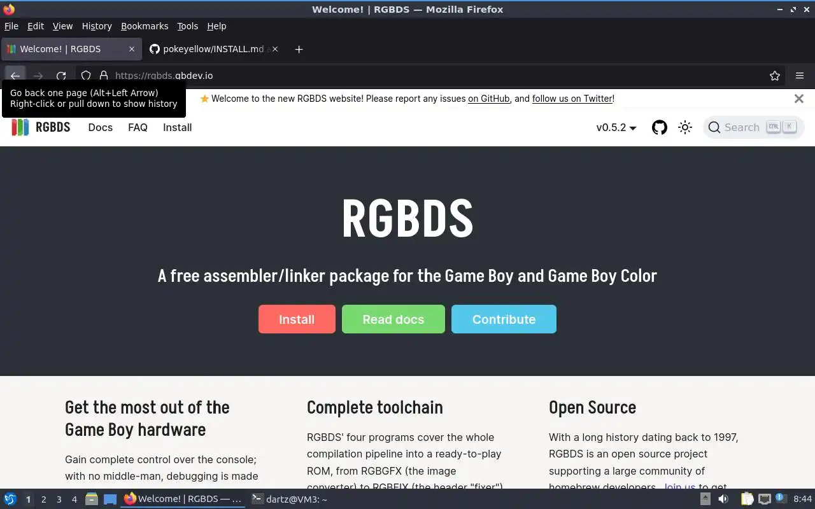Click the blue Contribute button
Viewport: 815px width, 509px height.
pos(504,319)
